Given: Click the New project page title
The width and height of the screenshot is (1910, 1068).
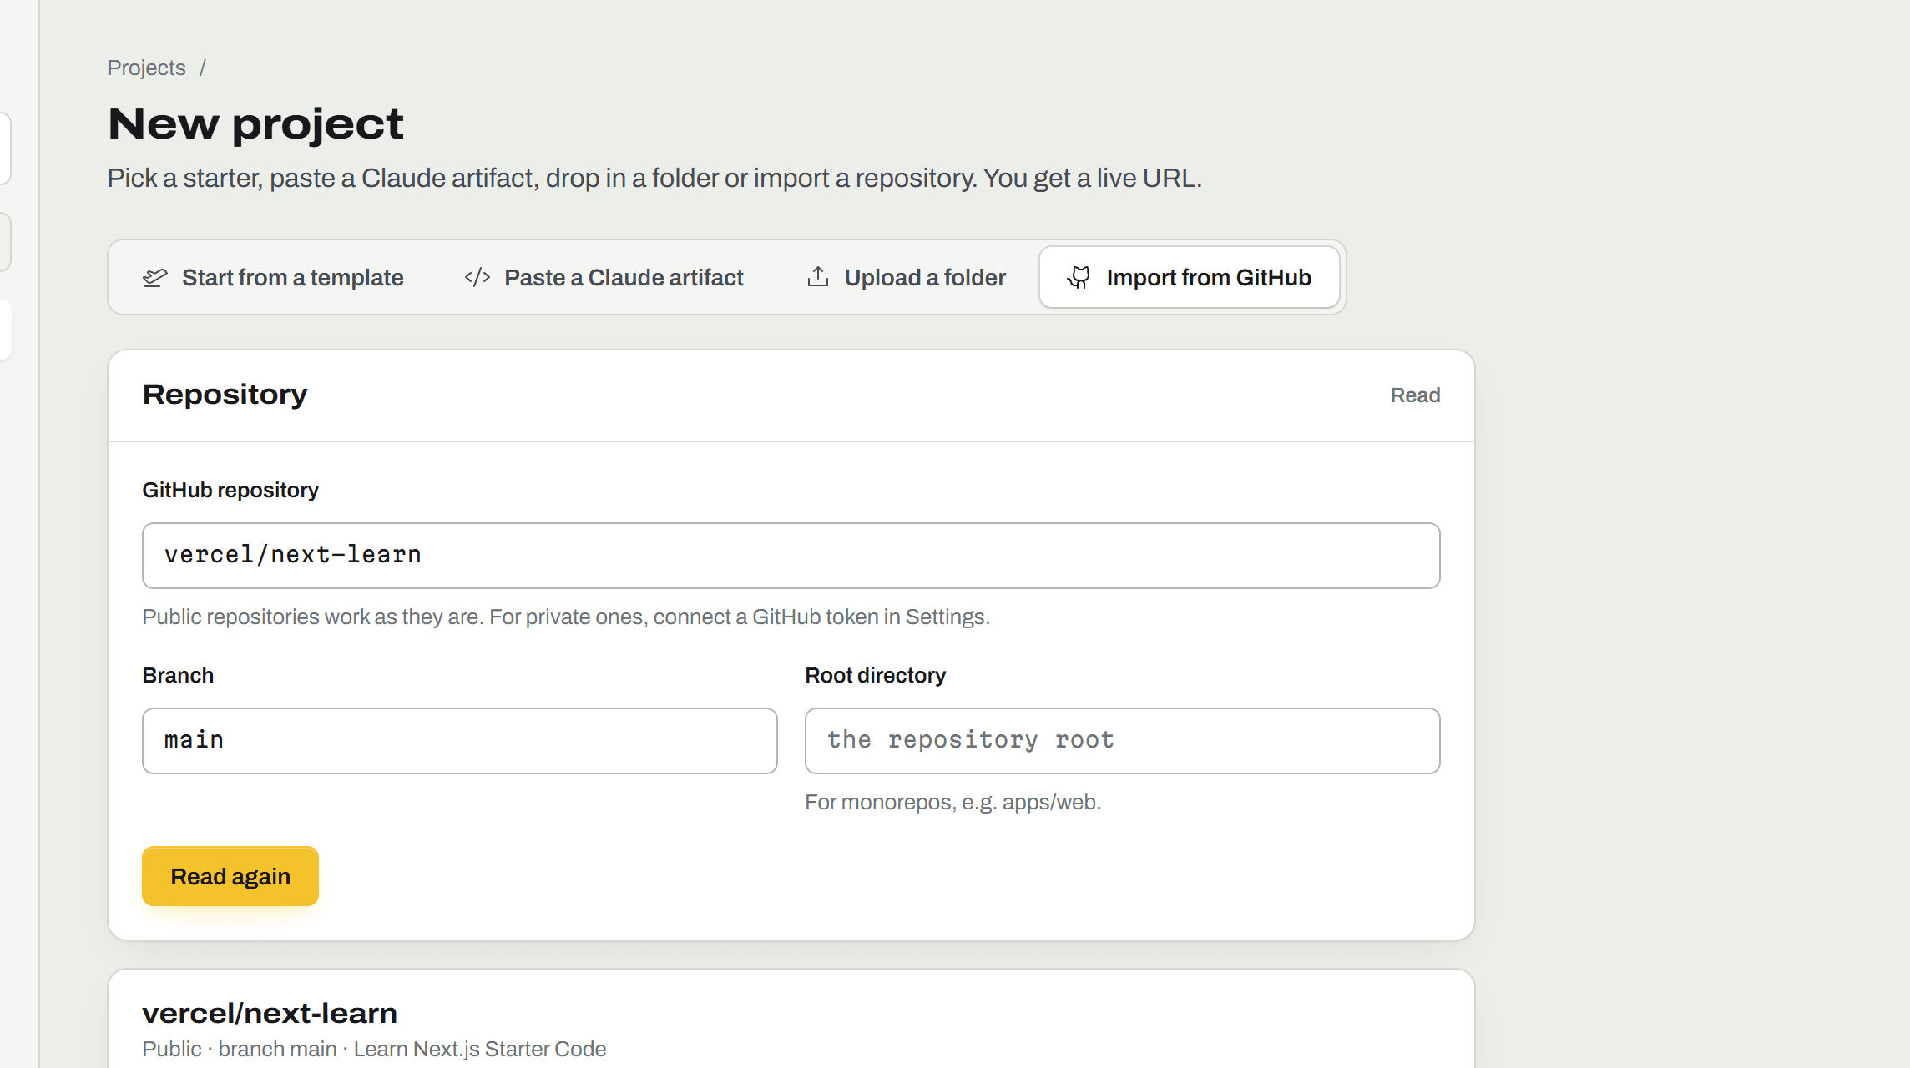Looking at the screenshot, I should click(x=255, y=125).
